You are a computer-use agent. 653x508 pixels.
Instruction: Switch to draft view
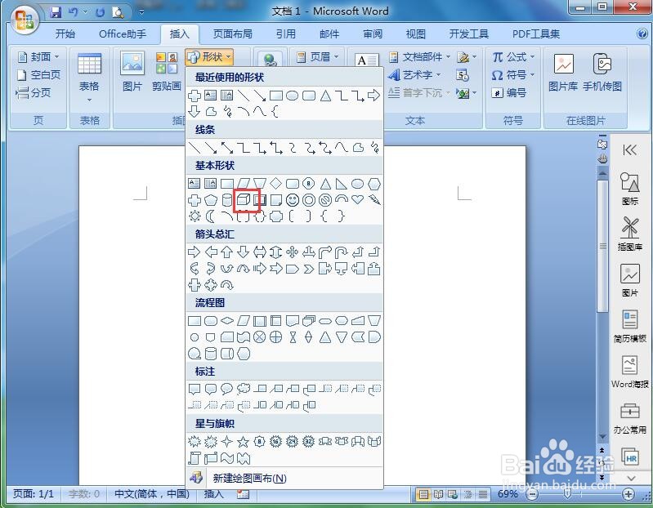coord(483,494)
